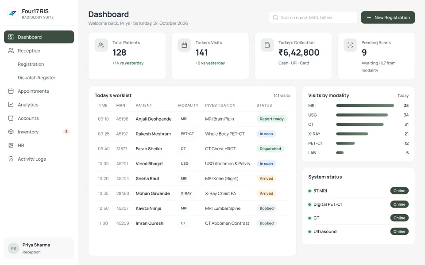
Task: Click the Today label in Visits by modality
Action: point(403,96)
